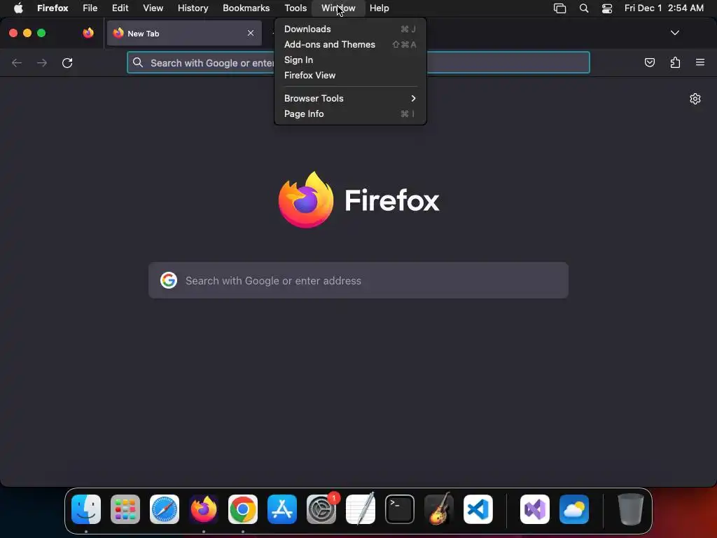Reload the current page
The height and width of the screenshot is (538, 717).
[67, 62]
